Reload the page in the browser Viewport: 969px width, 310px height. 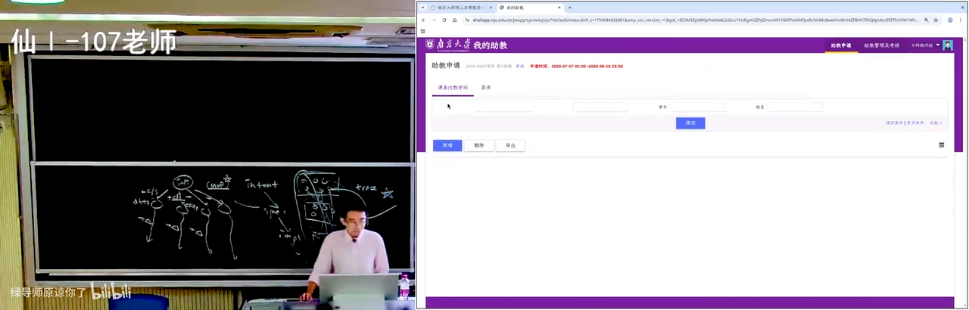444,20
